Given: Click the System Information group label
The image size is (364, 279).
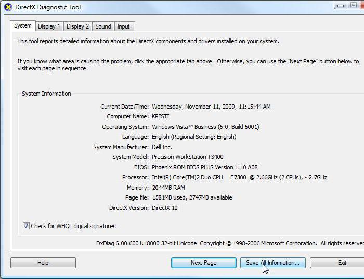Looking at the screenshot, I should [x=46, y=94].
